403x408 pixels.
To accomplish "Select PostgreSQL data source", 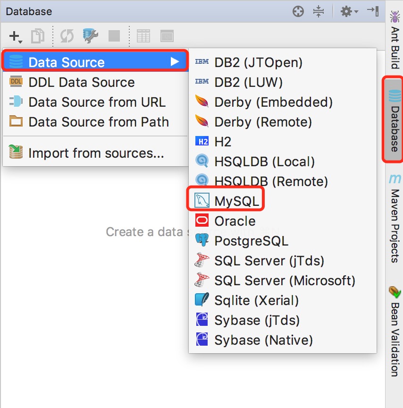I will pyautogui.click(x=282, y=241).
